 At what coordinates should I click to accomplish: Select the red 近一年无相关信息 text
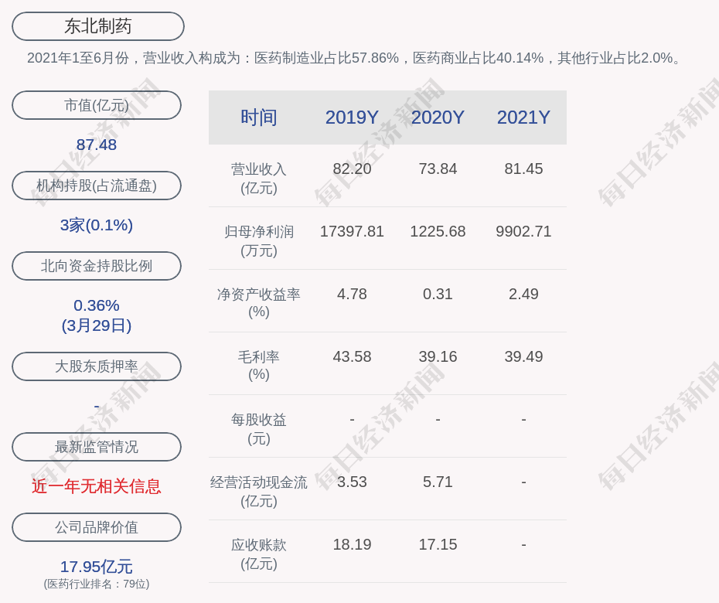[97, 486]
